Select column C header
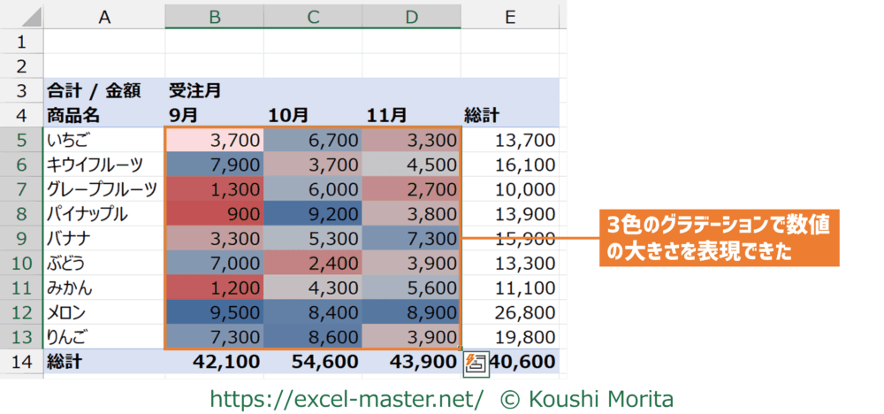 pyautogui.click(x=313, y=15)
